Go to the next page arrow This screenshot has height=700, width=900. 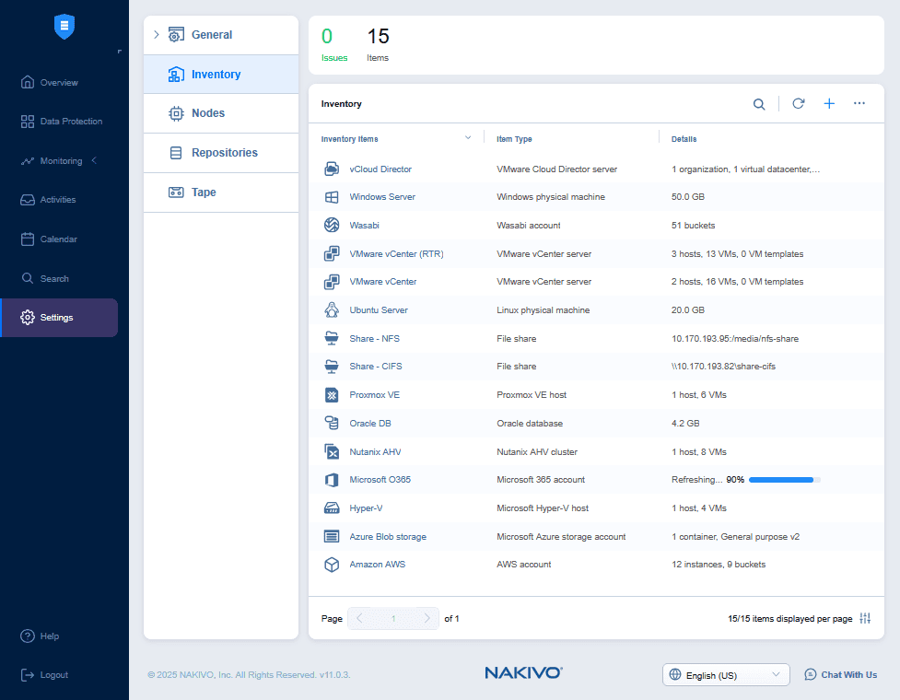coord(427,619)
